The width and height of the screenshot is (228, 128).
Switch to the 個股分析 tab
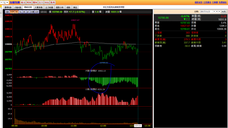click(x=60, y=7)
